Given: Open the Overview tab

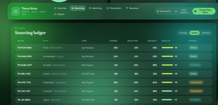Looking at the screenshot, I should pos(60,8).
